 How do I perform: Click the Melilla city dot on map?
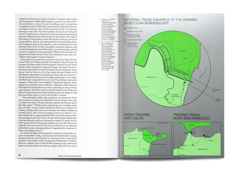[205, 136]
